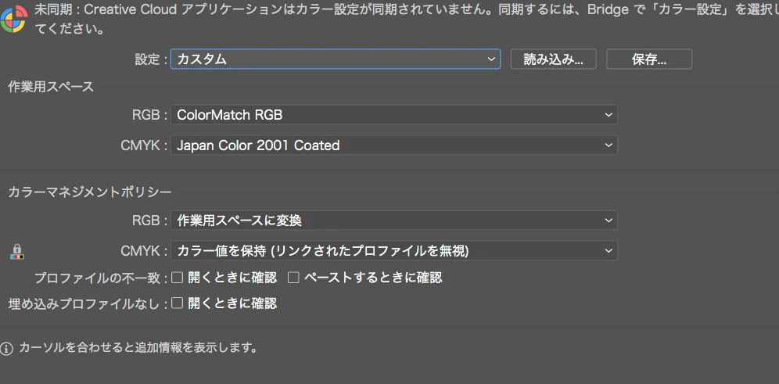Enable 埋め込みプロファイルなし 開くときに確認 checkbox
Screen dimensions: 779x384
click(178, 303)
